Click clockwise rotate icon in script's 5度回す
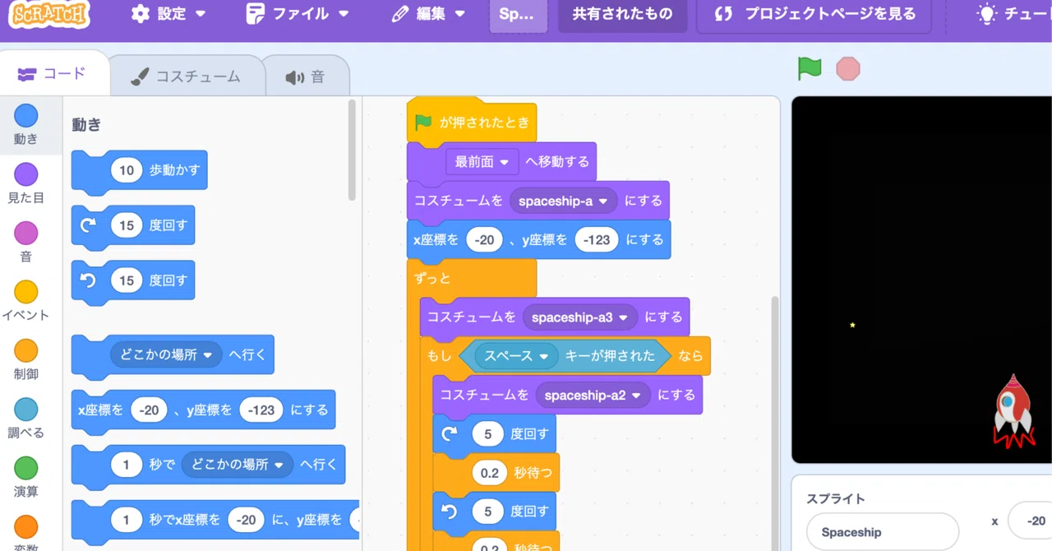The width and height of the screenshot is (1052, 551). 450,433
